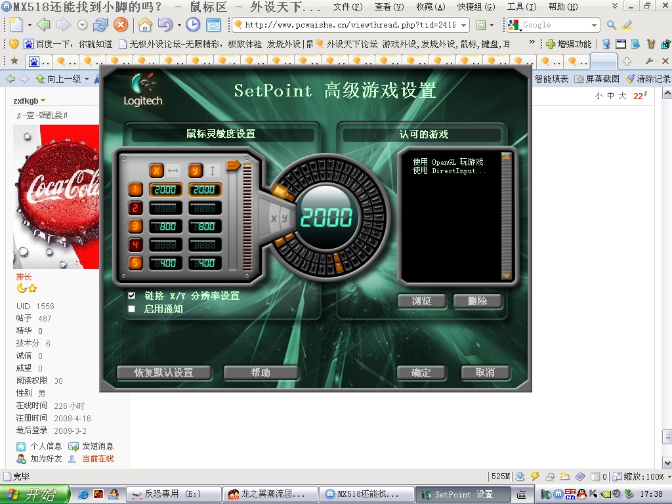The width and height of the screenshot is (672, 504).
Task: Select sensitivity level 3 button
Action: point(135,226)
